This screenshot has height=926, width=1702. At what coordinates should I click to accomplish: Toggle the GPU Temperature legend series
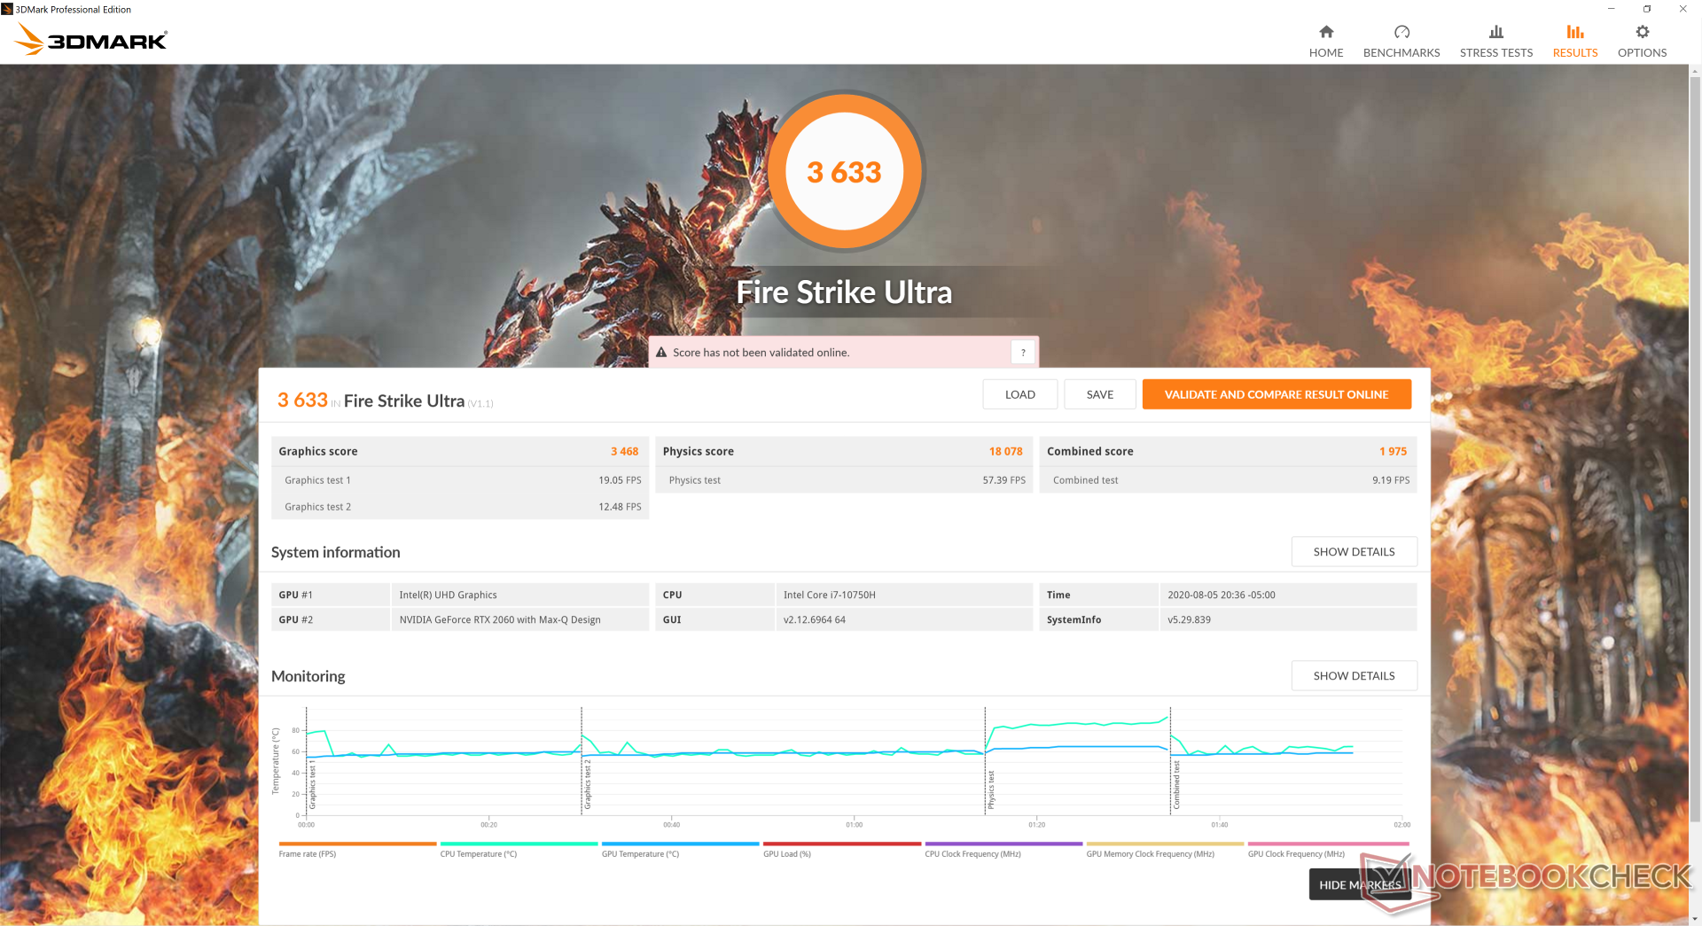tap(640, 853)
